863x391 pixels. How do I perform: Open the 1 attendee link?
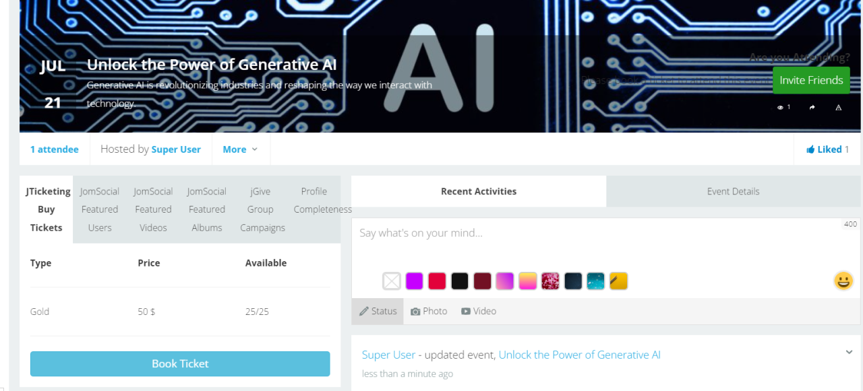pyautogui.click(x=55, y=149)
